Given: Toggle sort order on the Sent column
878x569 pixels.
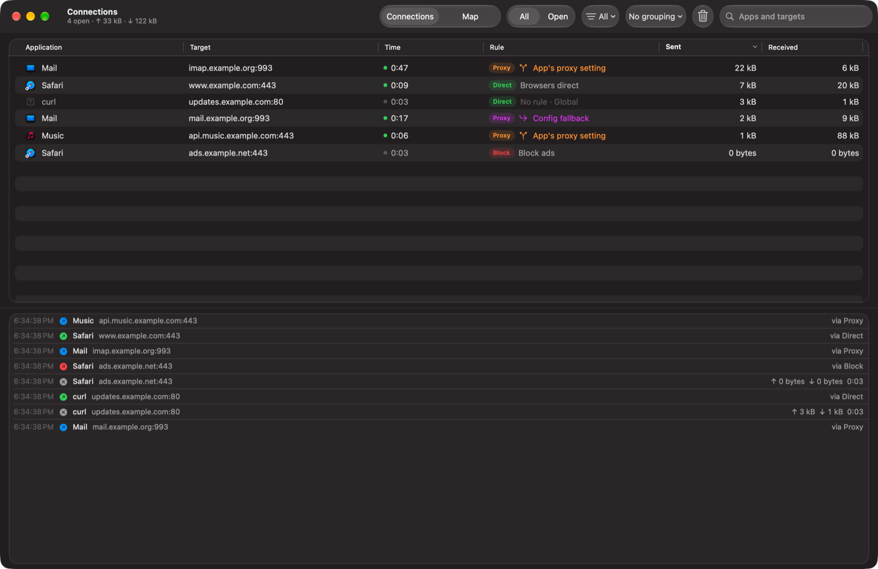Looking at the screenshot, I should pos(711,47).
